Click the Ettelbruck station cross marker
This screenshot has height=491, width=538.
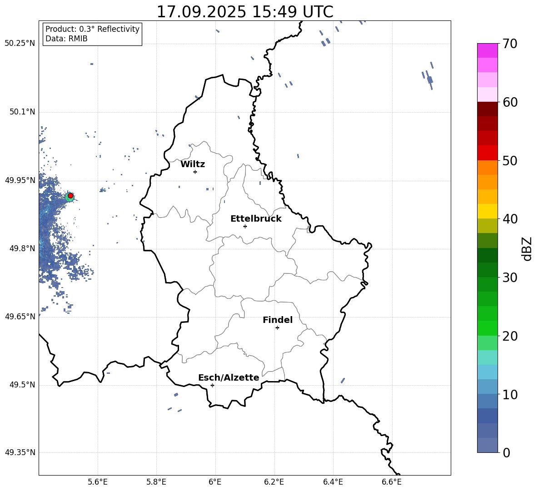245,226
